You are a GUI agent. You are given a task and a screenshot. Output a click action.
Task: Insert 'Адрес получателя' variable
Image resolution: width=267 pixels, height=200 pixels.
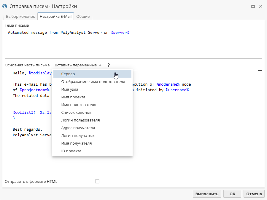(x=92, y=128)
